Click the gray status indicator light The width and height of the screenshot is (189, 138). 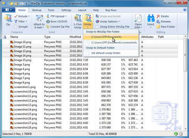pos(181,134)
